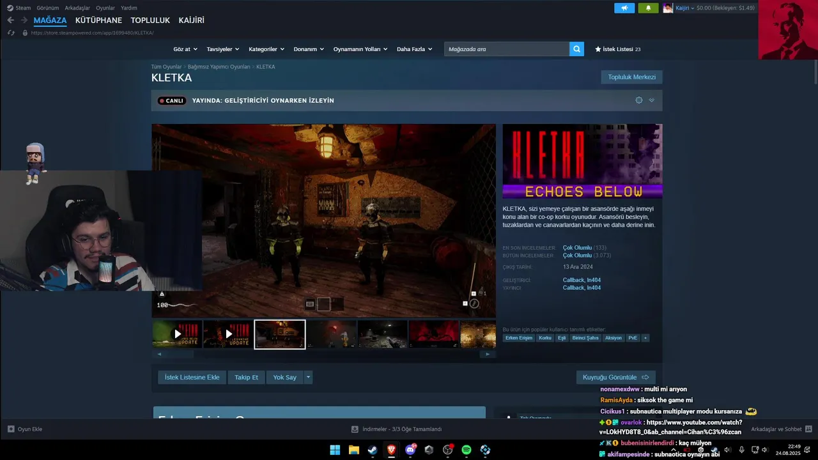Switch to Brave browser in taskbar
The height and width of the screenshot is (460, 818).
coord(391,450)
